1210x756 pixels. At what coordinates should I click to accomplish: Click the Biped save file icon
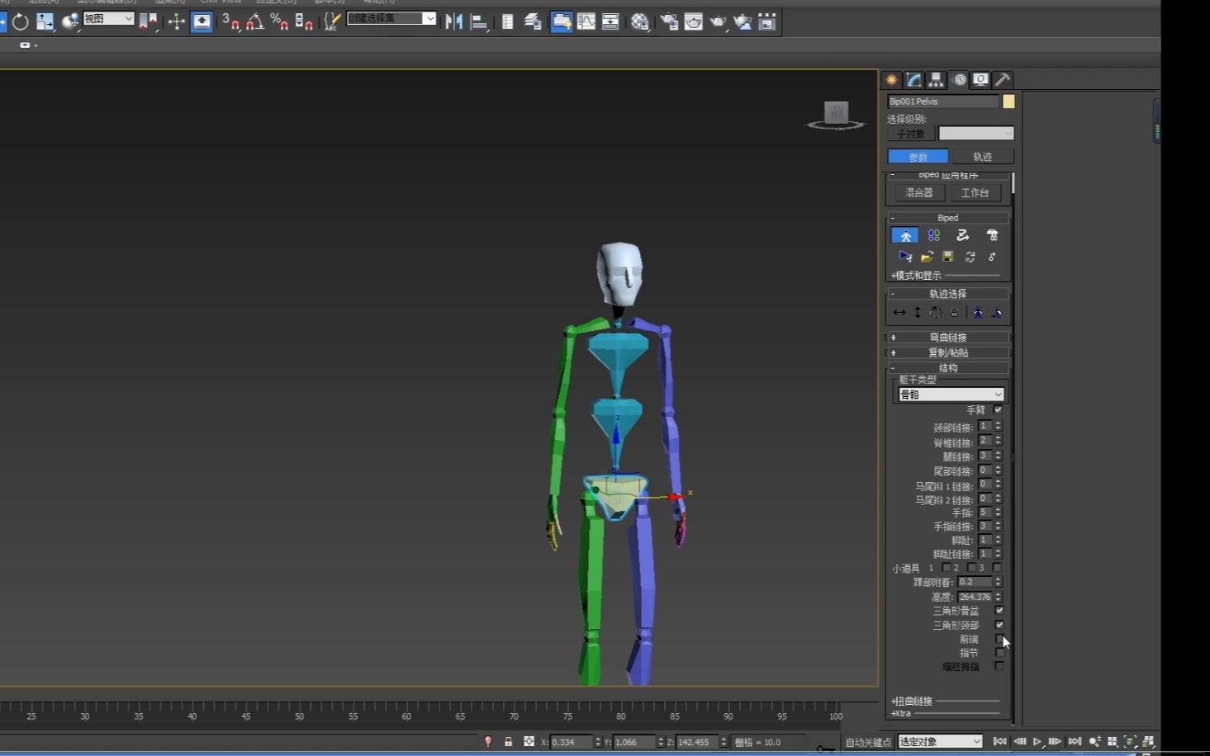click(x=948, y=257)
